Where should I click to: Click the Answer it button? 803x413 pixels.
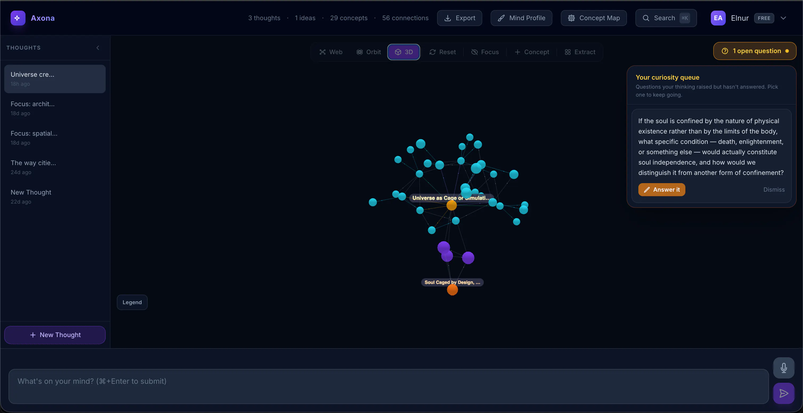coord(661,190)
